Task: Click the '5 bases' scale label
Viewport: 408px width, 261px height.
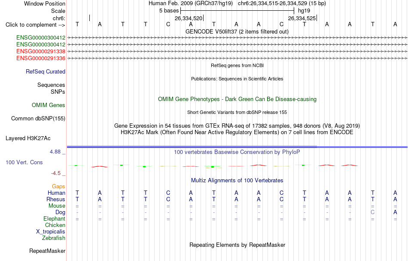Action: tap(169, 11)
